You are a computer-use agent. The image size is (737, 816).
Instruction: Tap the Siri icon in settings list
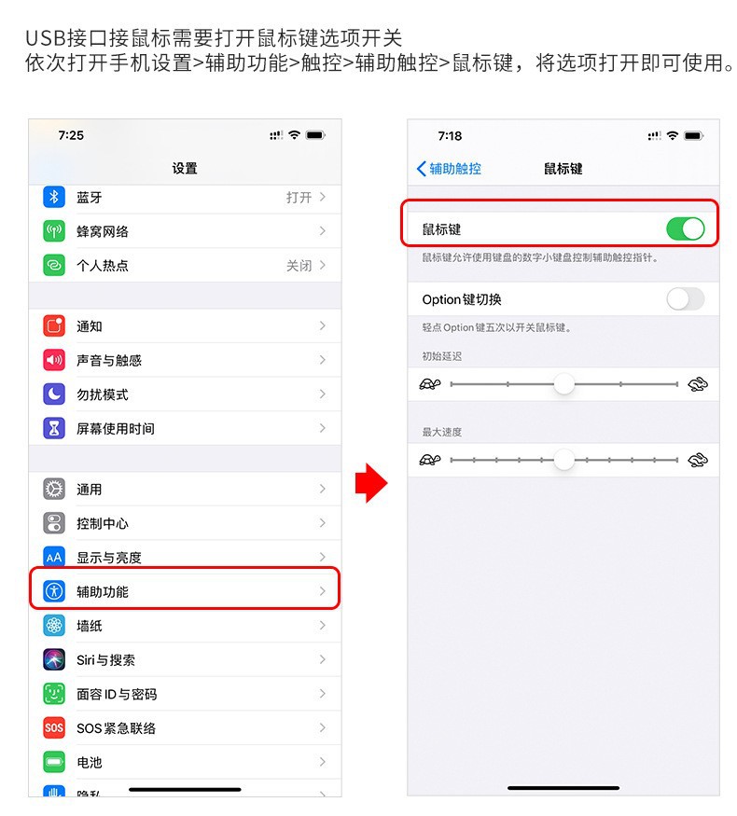click(54, 660)
